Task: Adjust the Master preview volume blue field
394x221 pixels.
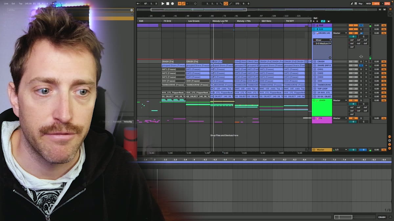Action: [x=363, y=150]
